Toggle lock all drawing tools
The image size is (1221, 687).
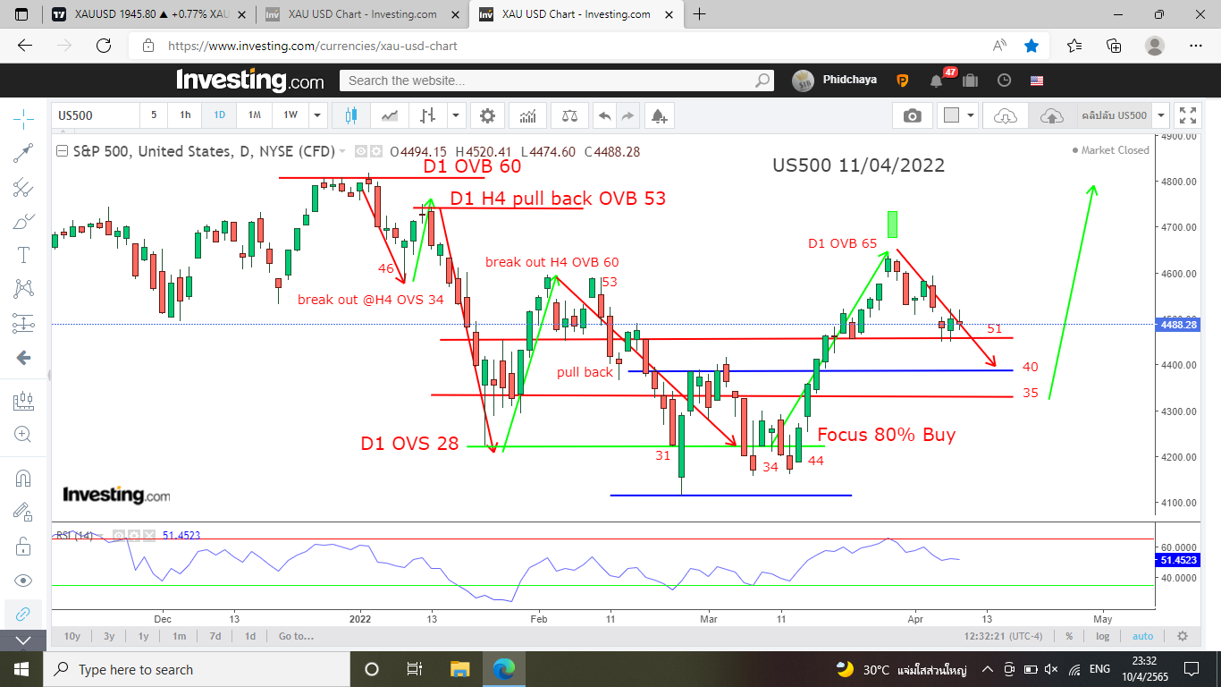[24, 546]
